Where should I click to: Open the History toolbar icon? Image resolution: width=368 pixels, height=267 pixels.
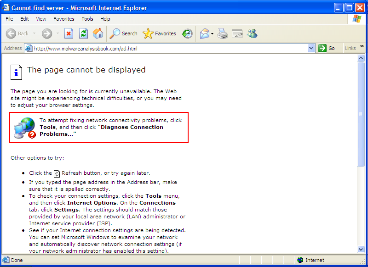(187, 33)
